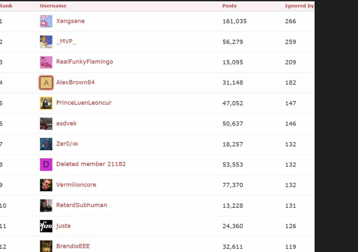
Task: Open _MVP_ profile avatar image
Action: pos(46,42)
